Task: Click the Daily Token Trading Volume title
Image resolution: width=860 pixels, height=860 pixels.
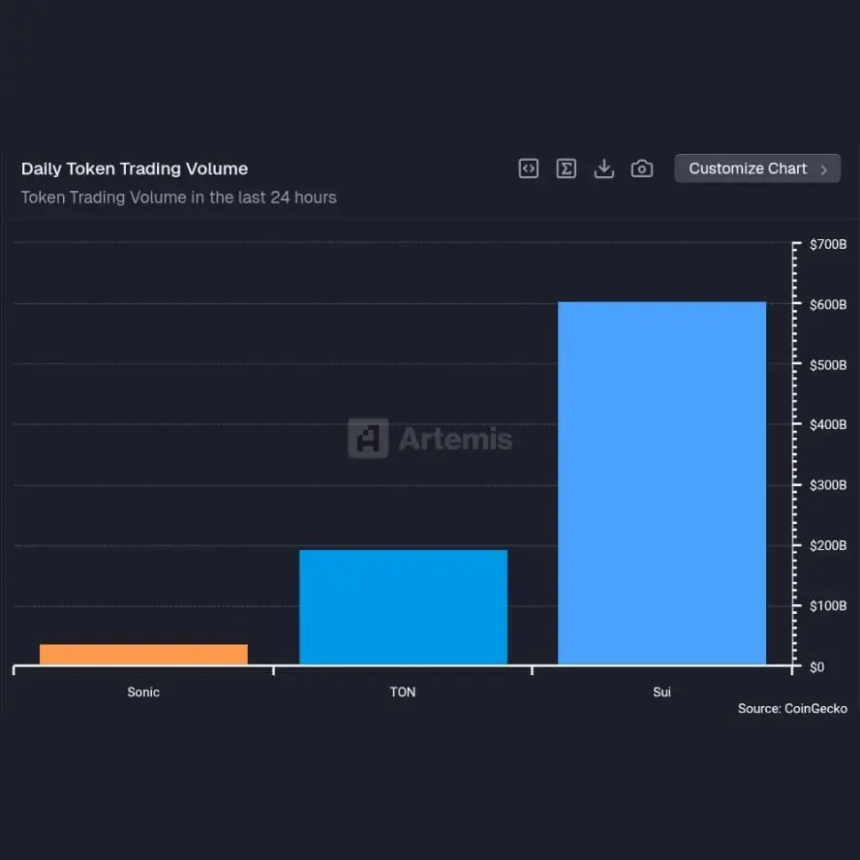Action: coord(135,169)
